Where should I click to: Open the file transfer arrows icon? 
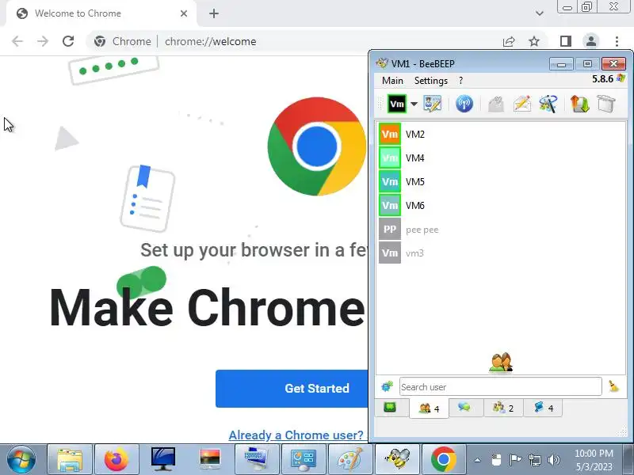(579, 104)
